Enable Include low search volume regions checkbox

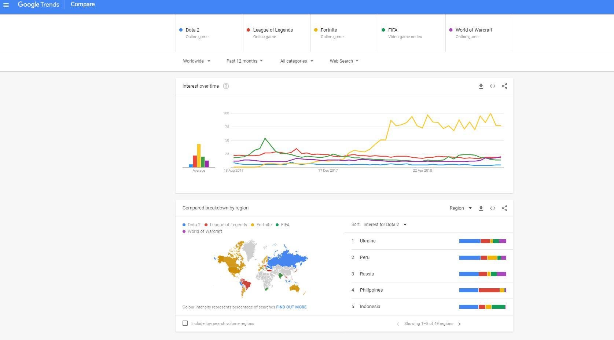185,323
